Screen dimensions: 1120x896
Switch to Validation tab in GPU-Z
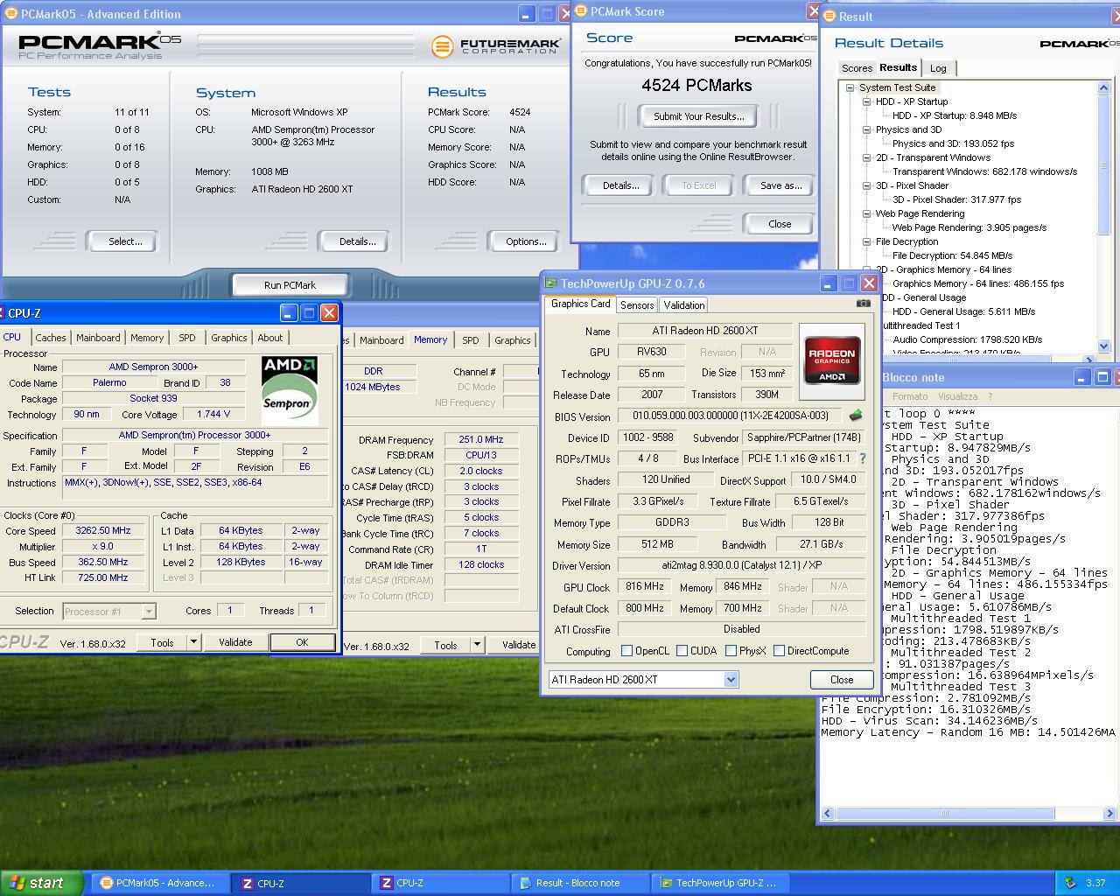[684, 305]
